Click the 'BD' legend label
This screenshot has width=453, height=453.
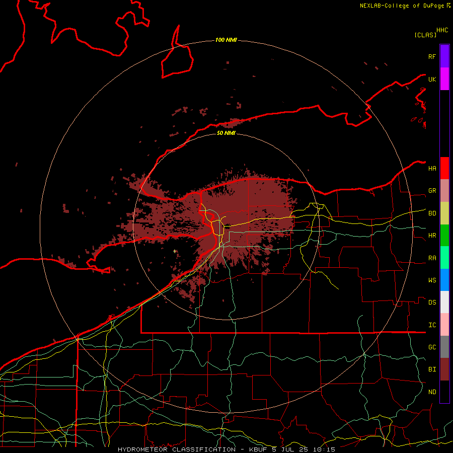tap(432, 213)
